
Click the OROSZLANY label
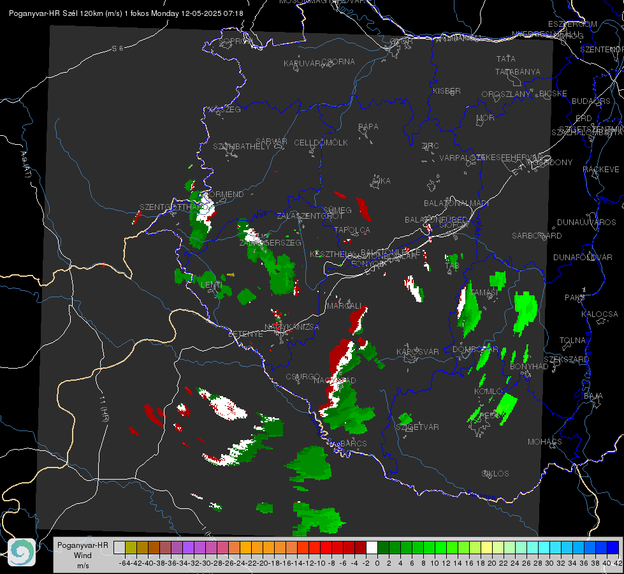[x=506, y=94]
